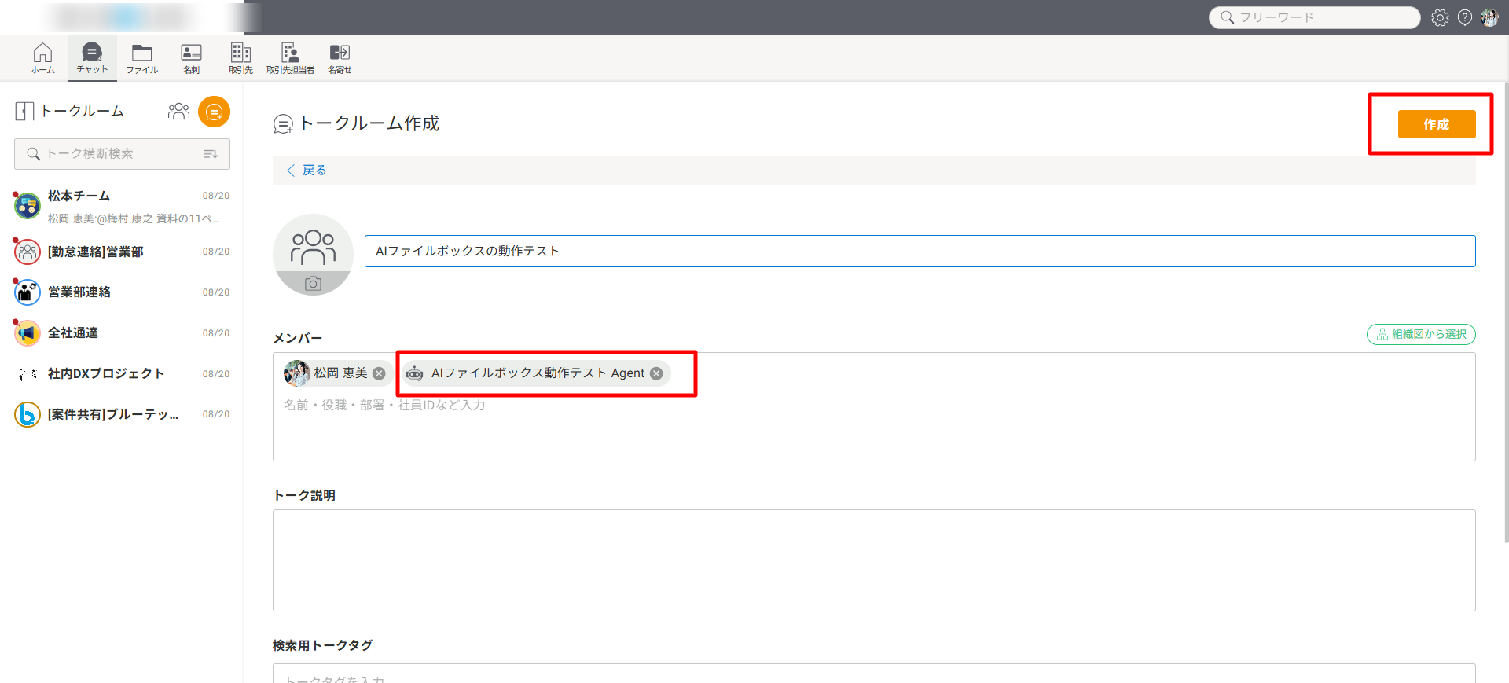1509x683 pixels.
Task: Remove 松岡 恵美 from members
Action: [379, 373]
